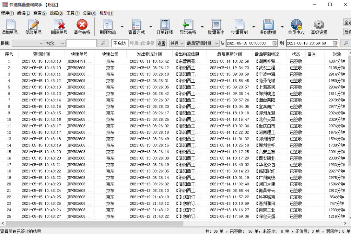Expand the 导出表格 dropdown arrow
Image resolution: width=351 pixels, height=234 pixels.
point(202,27)
